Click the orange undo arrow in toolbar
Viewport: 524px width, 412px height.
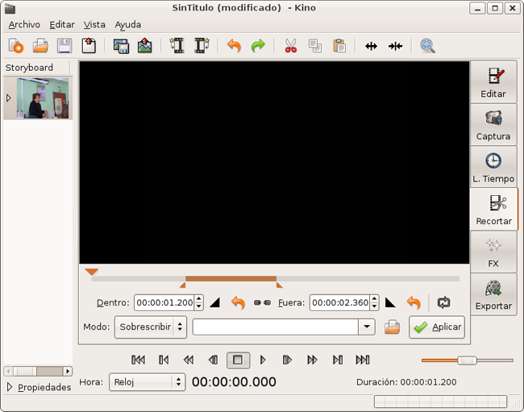tap(234, 46)
